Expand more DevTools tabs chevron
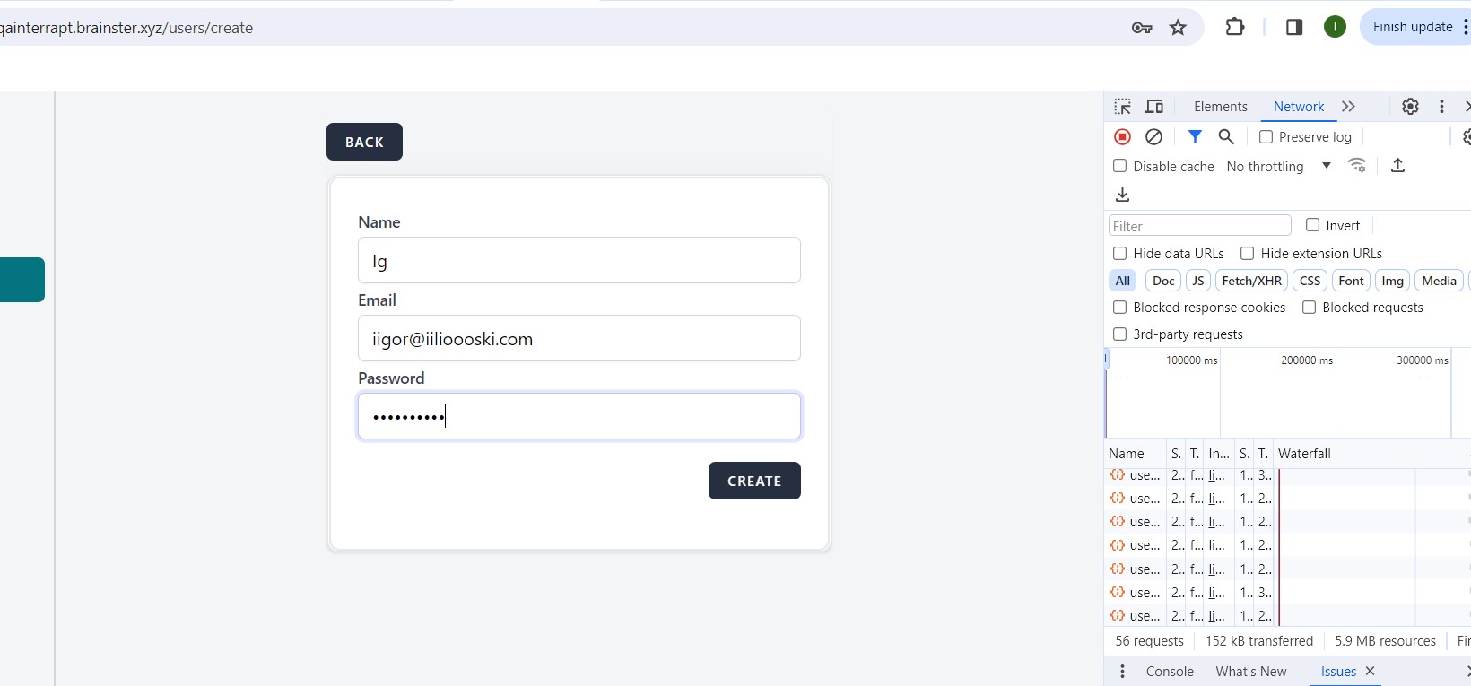Viewport: 1471px width, 686px height. click(1348, 107)
